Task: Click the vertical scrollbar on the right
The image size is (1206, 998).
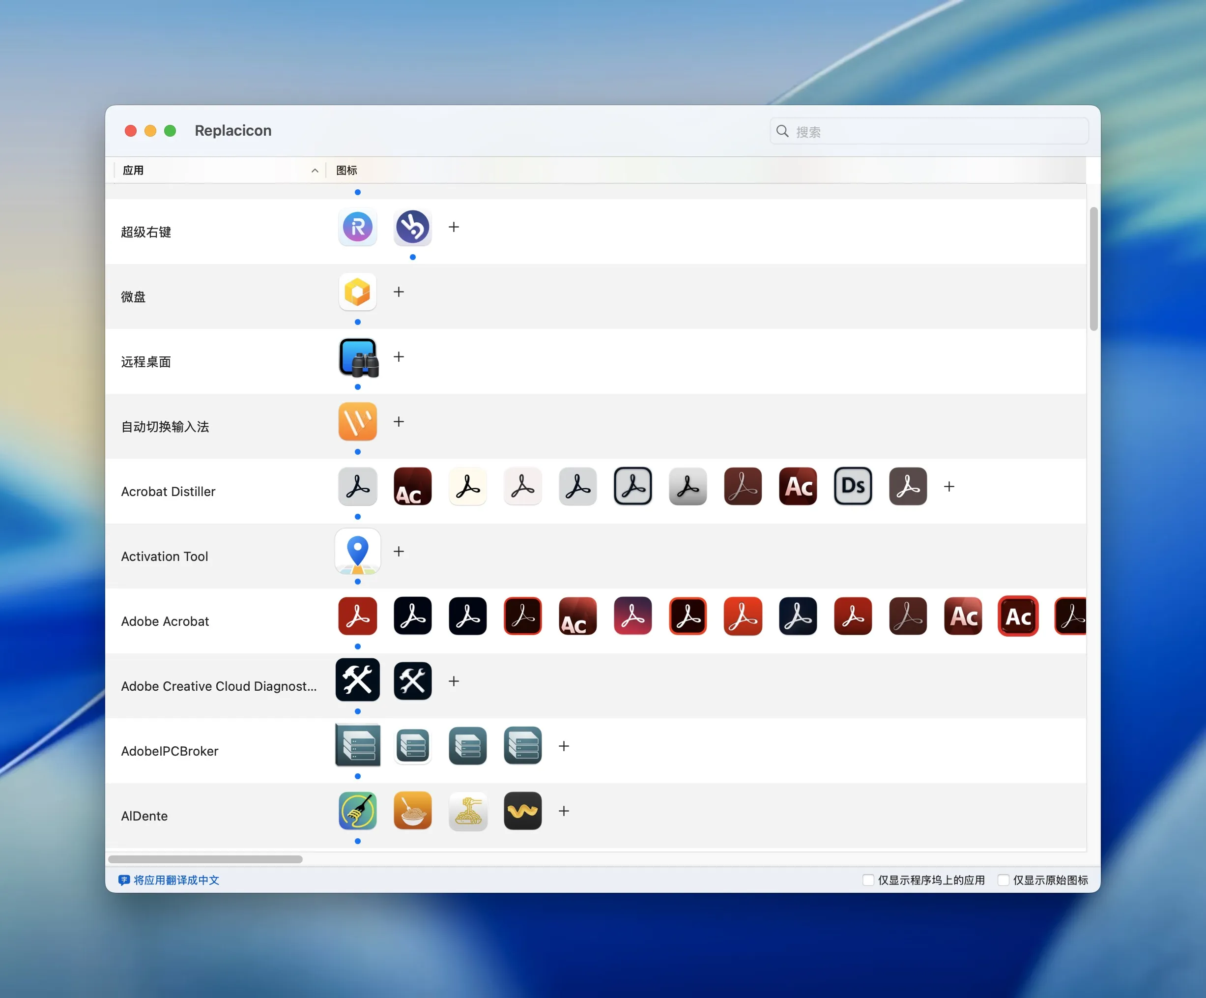Action: tap(1094, 267)
